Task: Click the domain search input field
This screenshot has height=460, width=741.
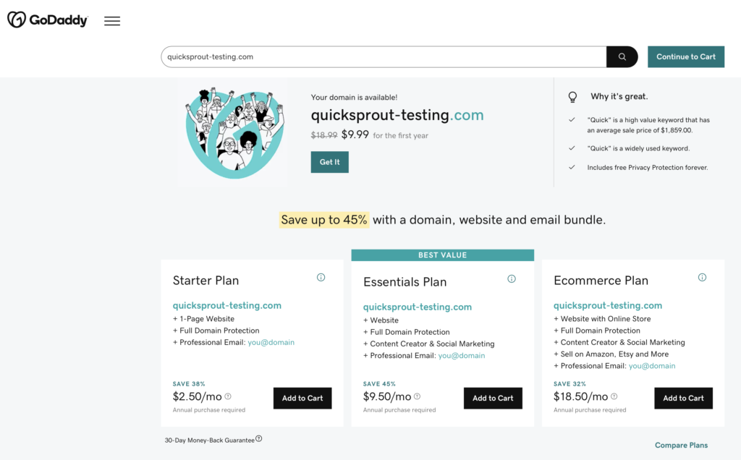Action: click(384, 56)
